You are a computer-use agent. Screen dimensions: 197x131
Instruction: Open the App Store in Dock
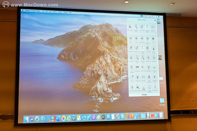coord(108,117)
